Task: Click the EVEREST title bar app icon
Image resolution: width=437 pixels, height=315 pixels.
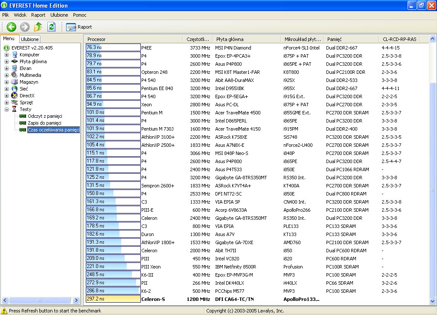Action: (x=4, y=5)
